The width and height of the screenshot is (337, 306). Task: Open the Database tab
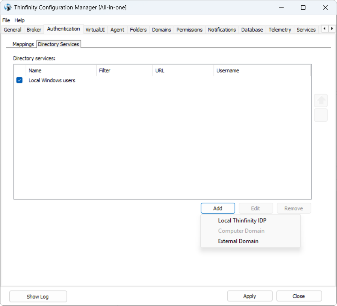[252, 30]
